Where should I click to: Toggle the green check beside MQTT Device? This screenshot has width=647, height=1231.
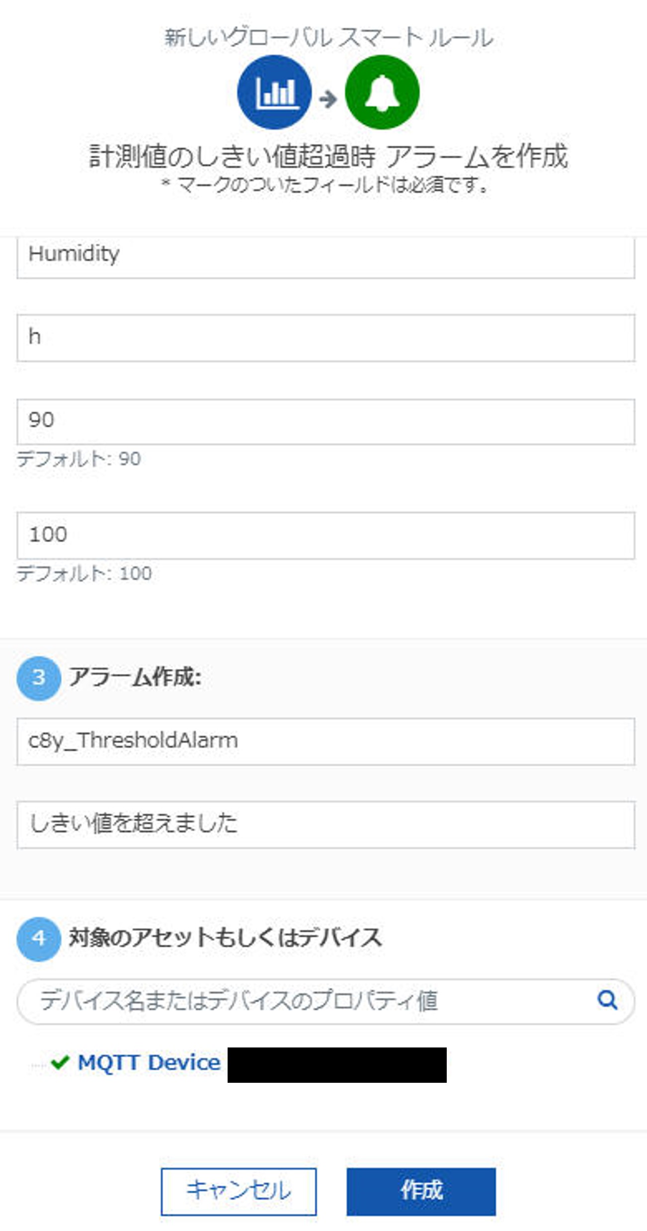(x=60, y=1062)
